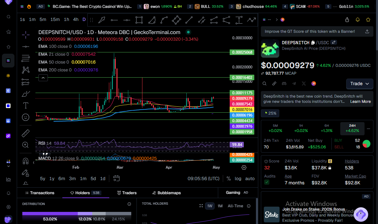Activate the measure ruler tool
This screenshot has width=378, height=224.
(25, 133)
